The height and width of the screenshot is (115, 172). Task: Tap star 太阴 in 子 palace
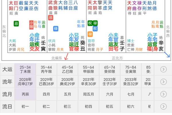(95, 5)
